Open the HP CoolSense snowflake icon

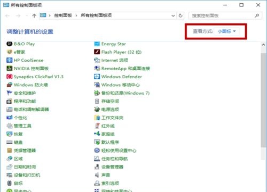9,60
